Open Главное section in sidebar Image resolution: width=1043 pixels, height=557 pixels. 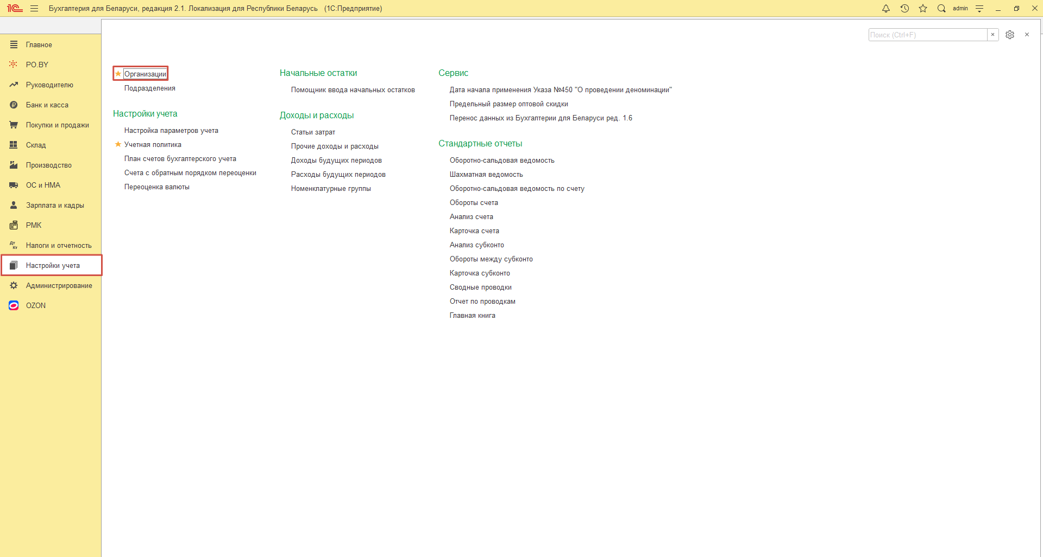click(x=51, y=44)
